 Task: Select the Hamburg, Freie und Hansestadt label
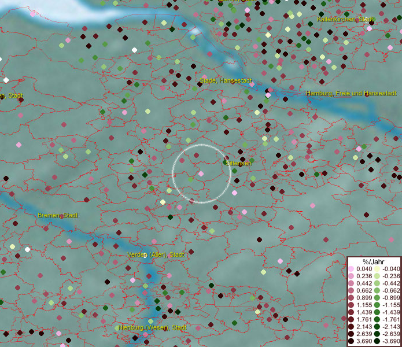click(x=351, y=93)
